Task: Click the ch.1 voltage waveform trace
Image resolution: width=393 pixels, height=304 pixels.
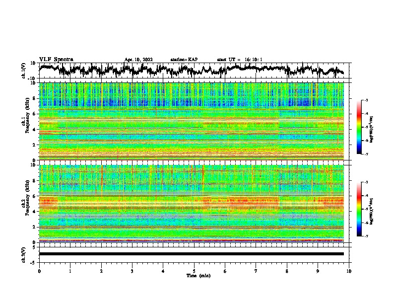Action: click(x=191, y=70)
